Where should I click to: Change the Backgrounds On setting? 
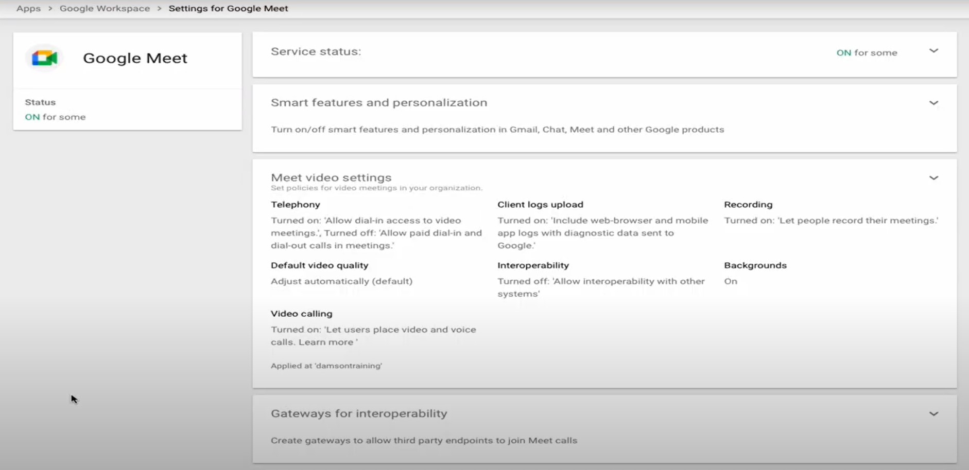click(731, 281)
